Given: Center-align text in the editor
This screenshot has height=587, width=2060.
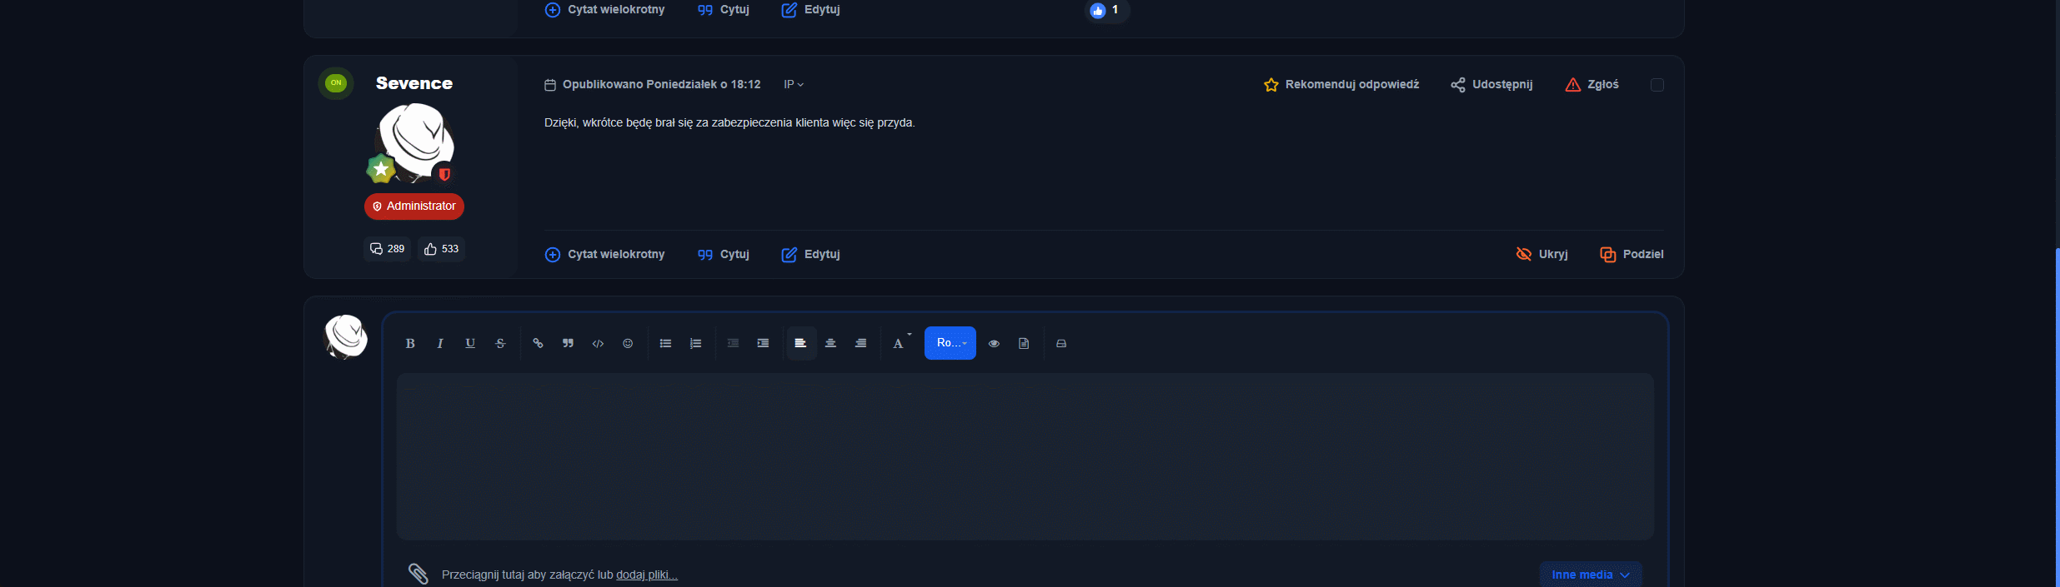Looking at the screenshot, I should (x=830, y=343).
